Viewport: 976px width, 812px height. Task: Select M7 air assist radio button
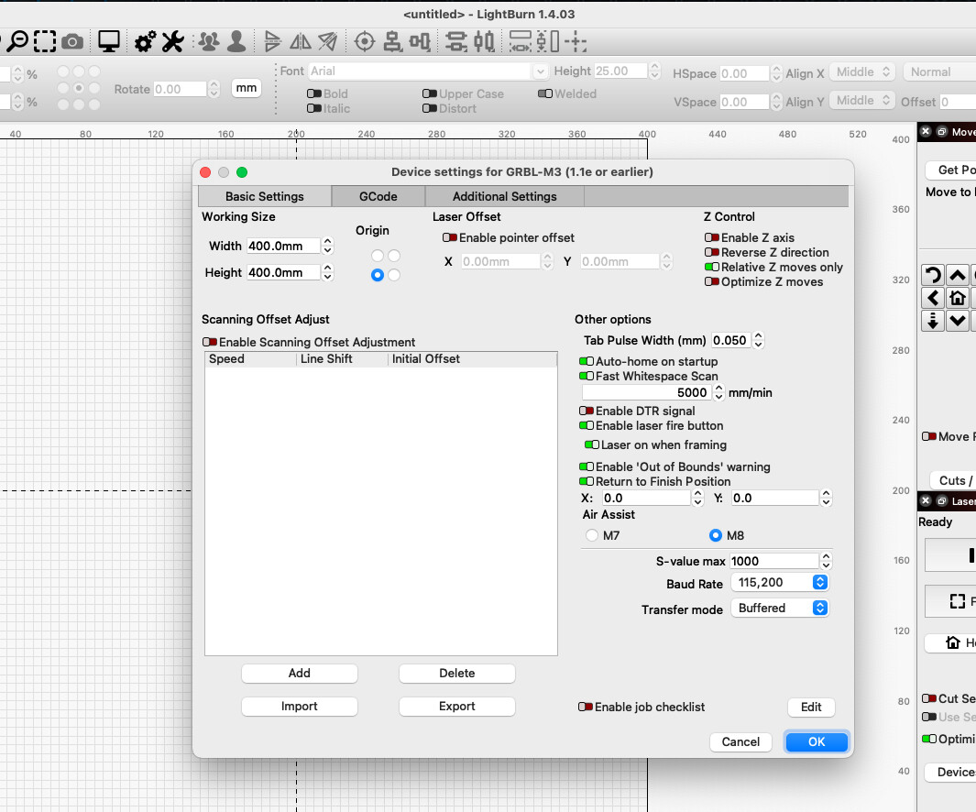point(591,535)
